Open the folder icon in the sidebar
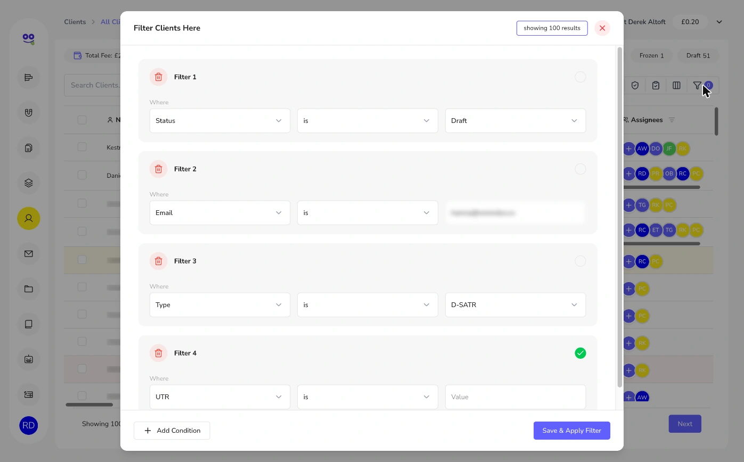This screenshot has height=462, width=744. [x=29, y=289]
